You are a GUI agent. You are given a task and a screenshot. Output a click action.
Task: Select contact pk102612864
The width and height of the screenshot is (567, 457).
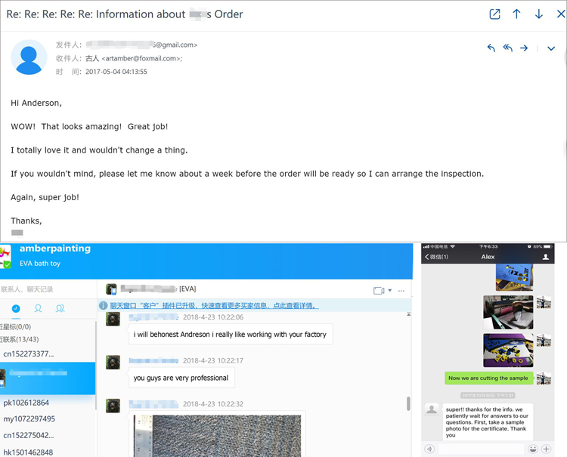[x=26, y=403]
